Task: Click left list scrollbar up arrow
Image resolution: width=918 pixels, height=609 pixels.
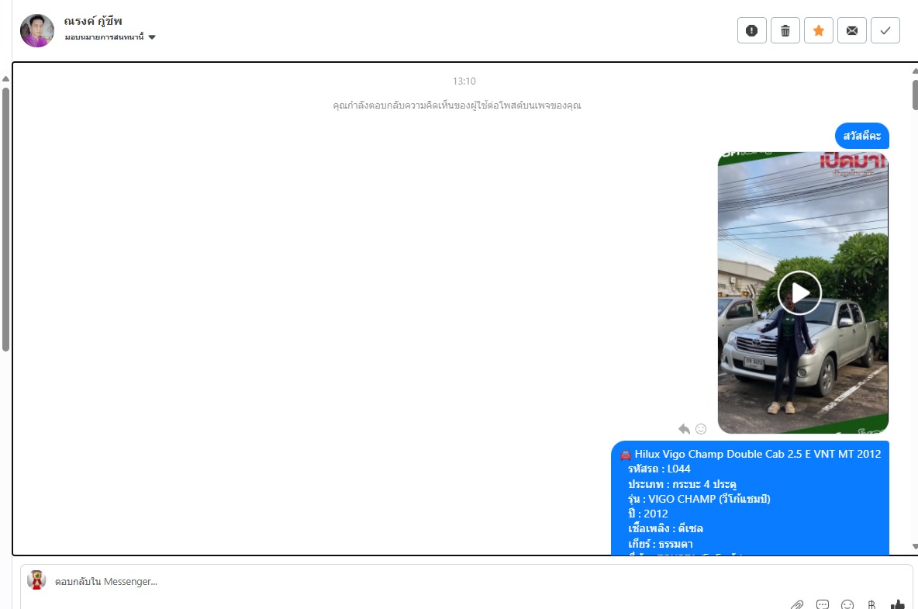Action: [x=6, y=78]
